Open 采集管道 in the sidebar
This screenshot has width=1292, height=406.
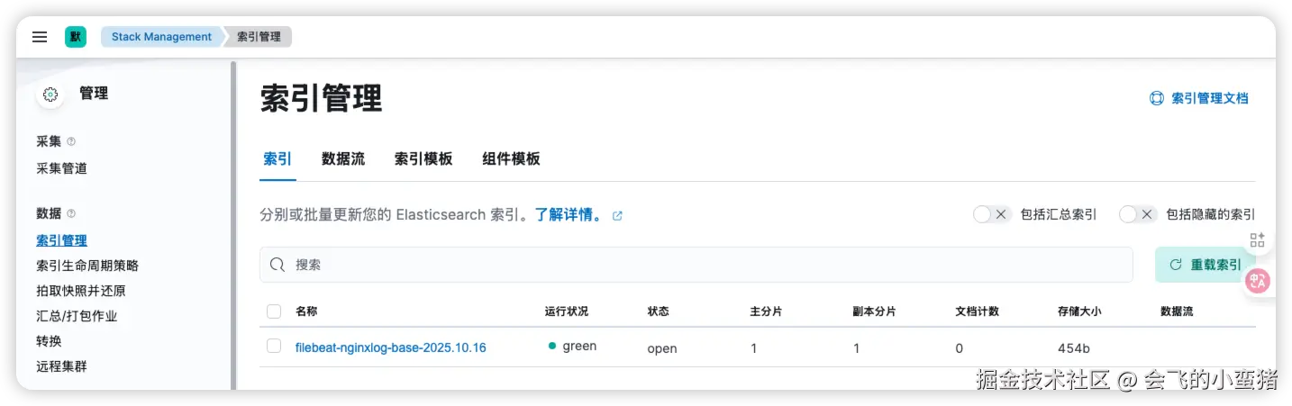pyautogui.click(x=61, y=168)
